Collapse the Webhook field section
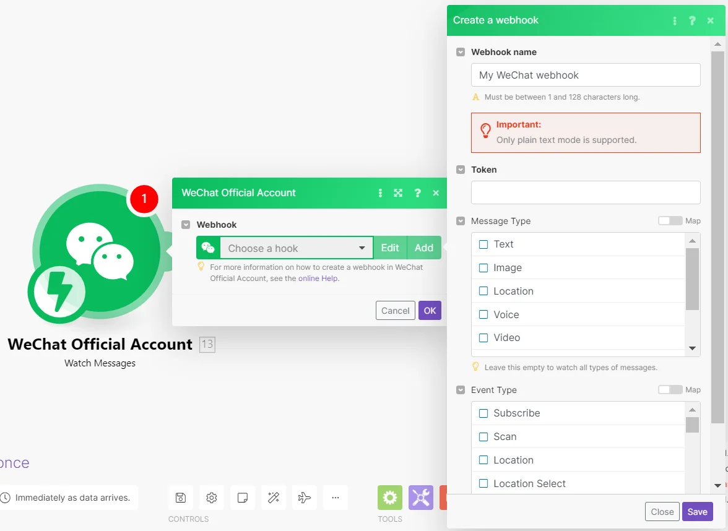The image size is (728, 531). 186,225
